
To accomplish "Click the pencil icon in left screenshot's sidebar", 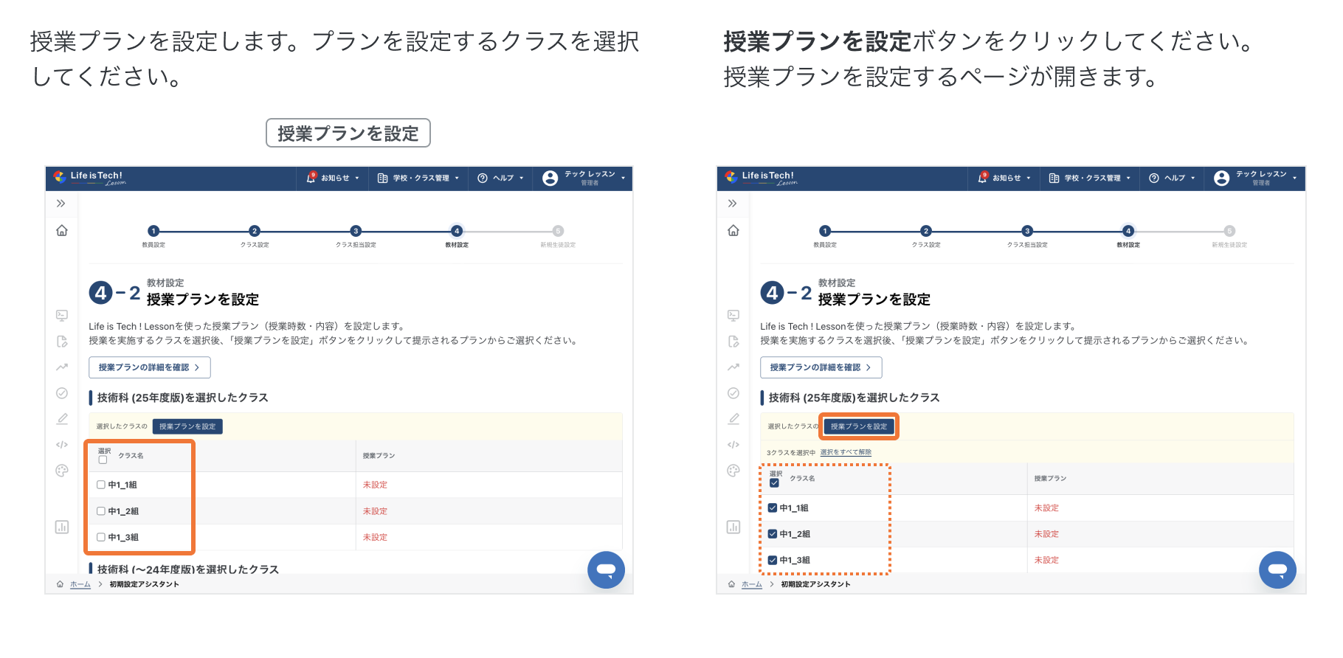I will point(62,419).
